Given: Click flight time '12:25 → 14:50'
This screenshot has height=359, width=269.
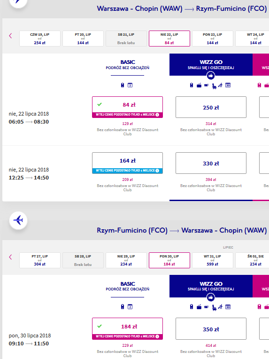Looking at the screenshot, I should click(29, 178).
